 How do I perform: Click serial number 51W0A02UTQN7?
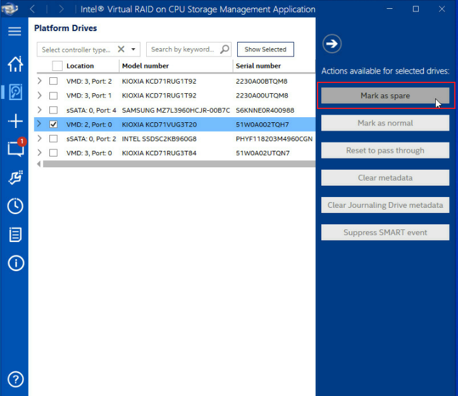pyautogui.click(x=263, y=153)
